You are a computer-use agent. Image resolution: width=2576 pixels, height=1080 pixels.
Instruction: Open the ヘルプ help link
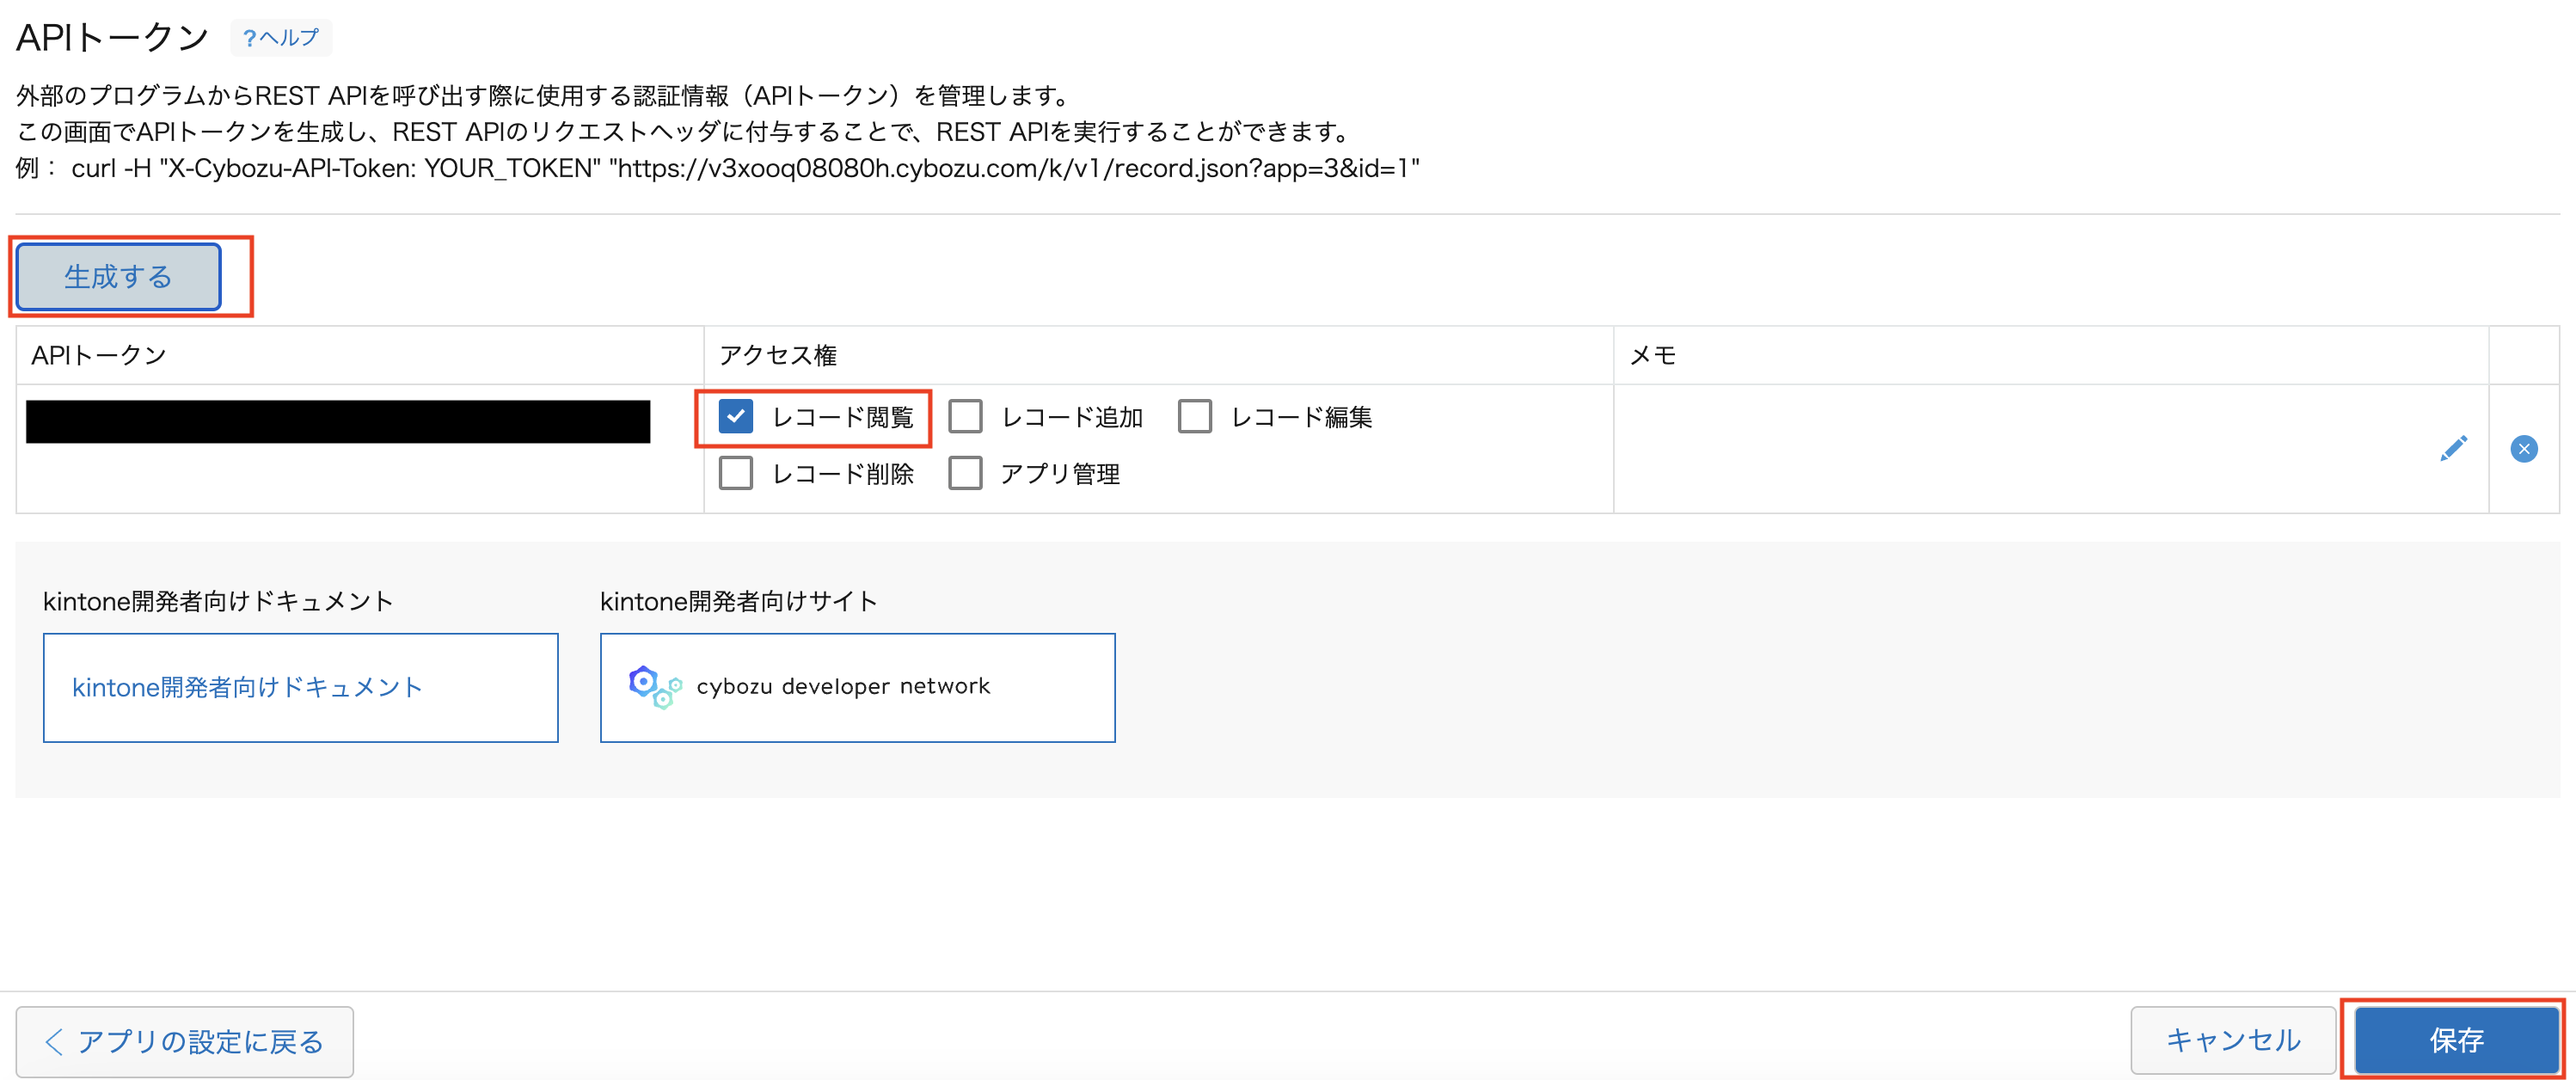(x=281, y=38)
